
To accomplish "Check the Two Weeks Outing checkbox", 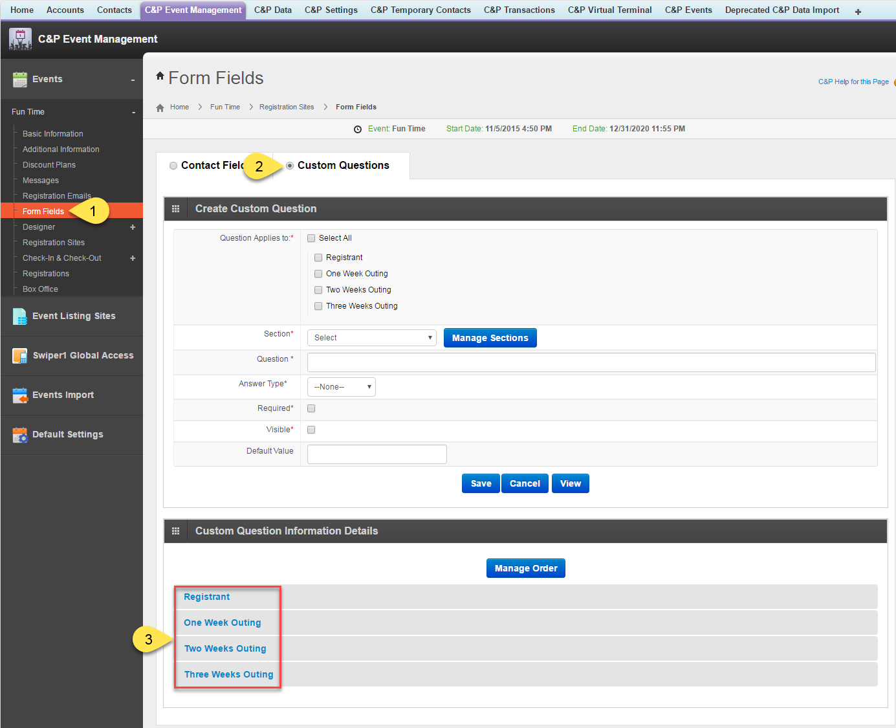I will pyautogui.click(x=318, y=290).
